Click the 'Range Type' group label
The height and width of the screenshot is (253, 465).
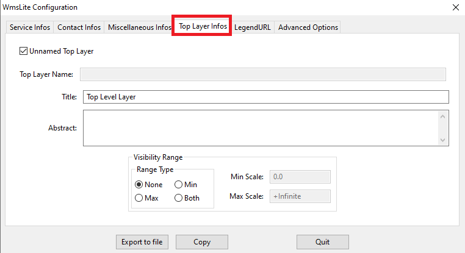tap(155, 169)
